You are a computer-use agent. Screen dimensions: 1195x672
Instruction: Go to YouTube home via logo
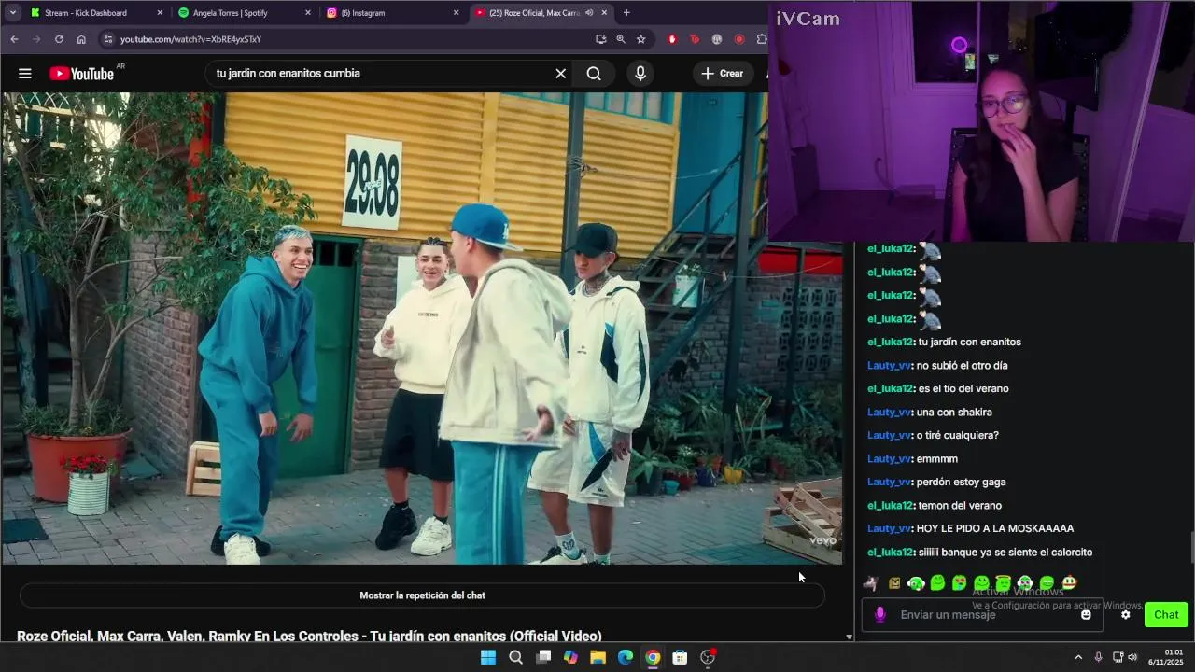82,74
